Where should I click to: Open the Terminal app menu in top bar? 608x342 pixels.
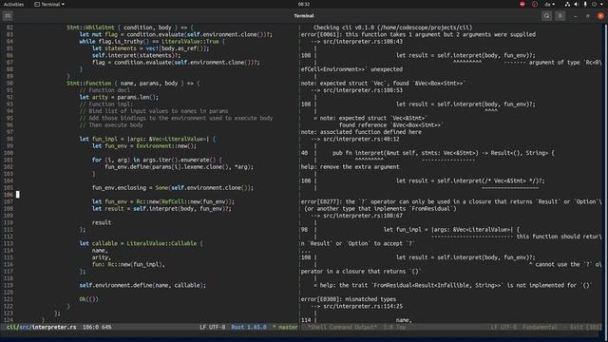click(x=49, y=4)
